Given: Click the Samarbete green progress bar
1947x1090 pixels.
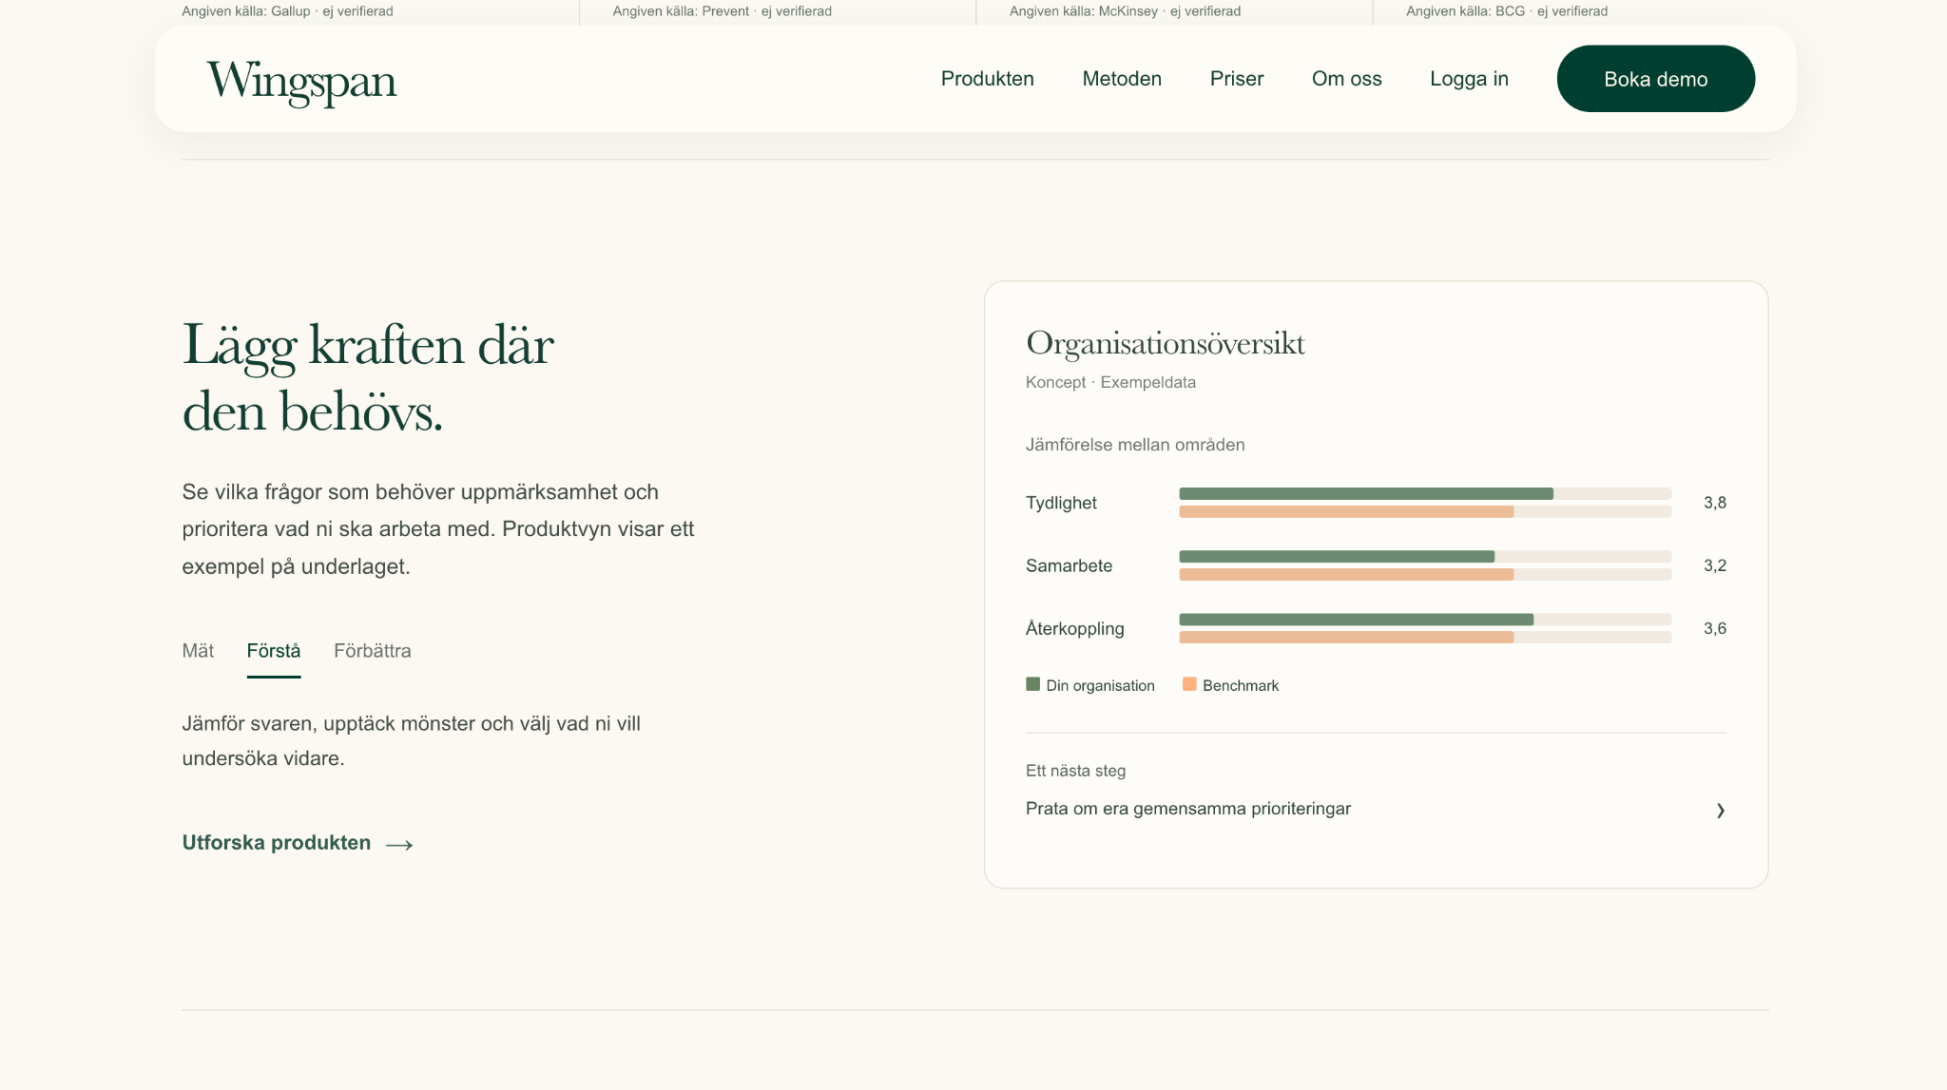Looking at the screenshot, I should pos(1337,556).
